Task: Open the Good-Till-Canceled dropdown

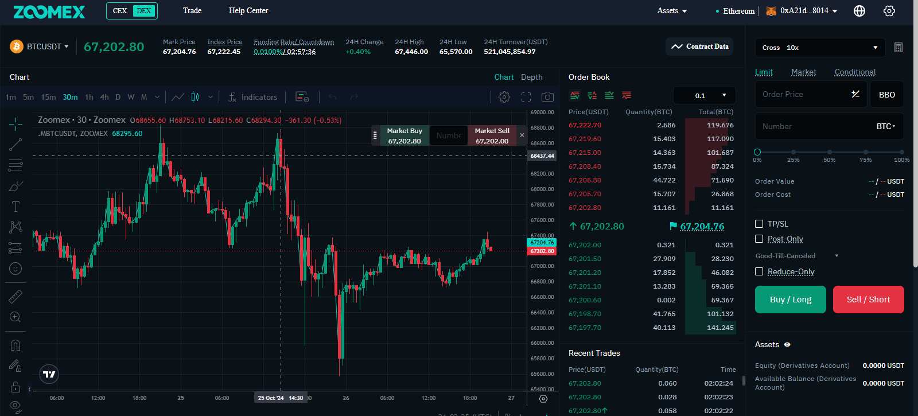Action: tap(797, 256)
